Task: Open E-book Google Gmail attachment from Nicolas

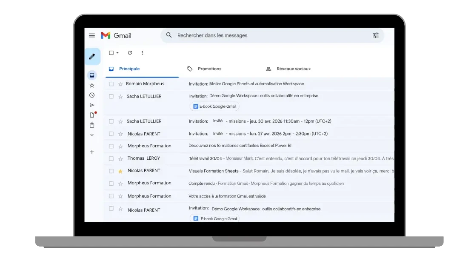Action: [x=214, y=218]
